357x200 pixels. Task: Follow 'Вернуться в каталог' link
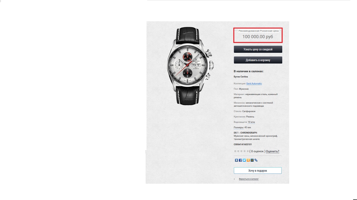(249, 179)
